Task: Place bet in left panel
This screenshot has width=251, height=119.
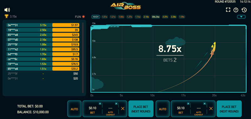Action: pos(141,109)
